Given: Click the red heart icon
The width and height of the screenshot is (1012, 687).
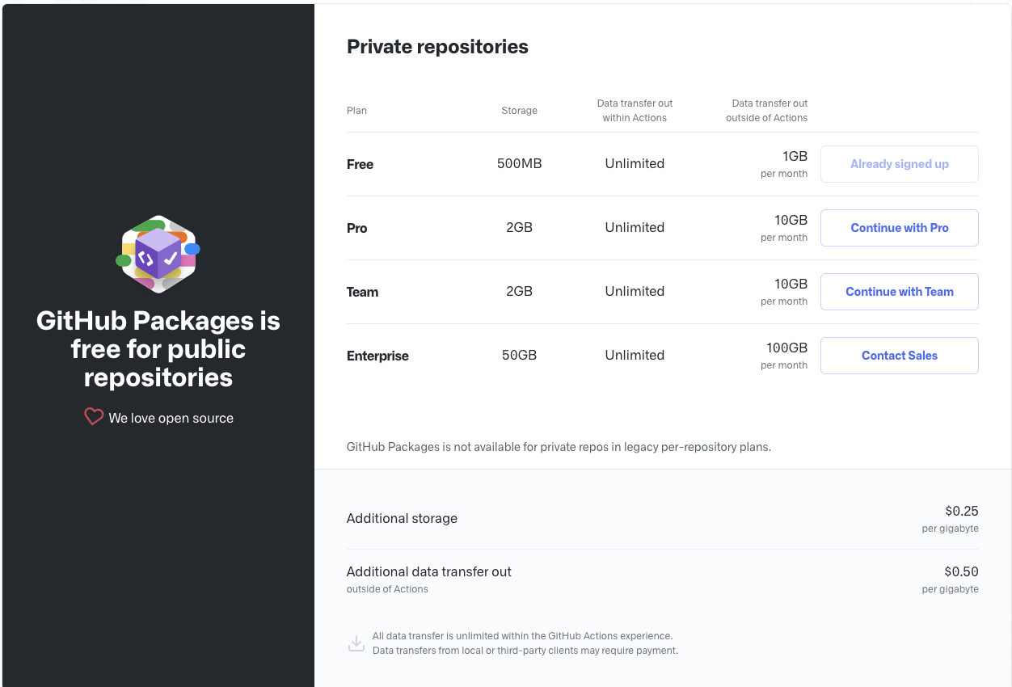Looking at the screenshot, I should coord(94,417).
